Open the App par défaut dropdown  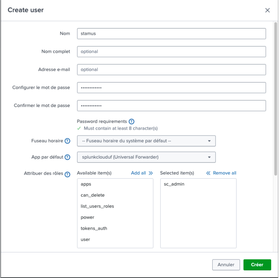coord(146,157)
